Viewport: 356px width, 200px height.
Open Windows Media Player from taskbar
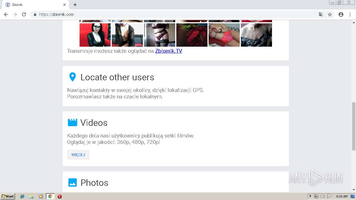tap(41, 196)
